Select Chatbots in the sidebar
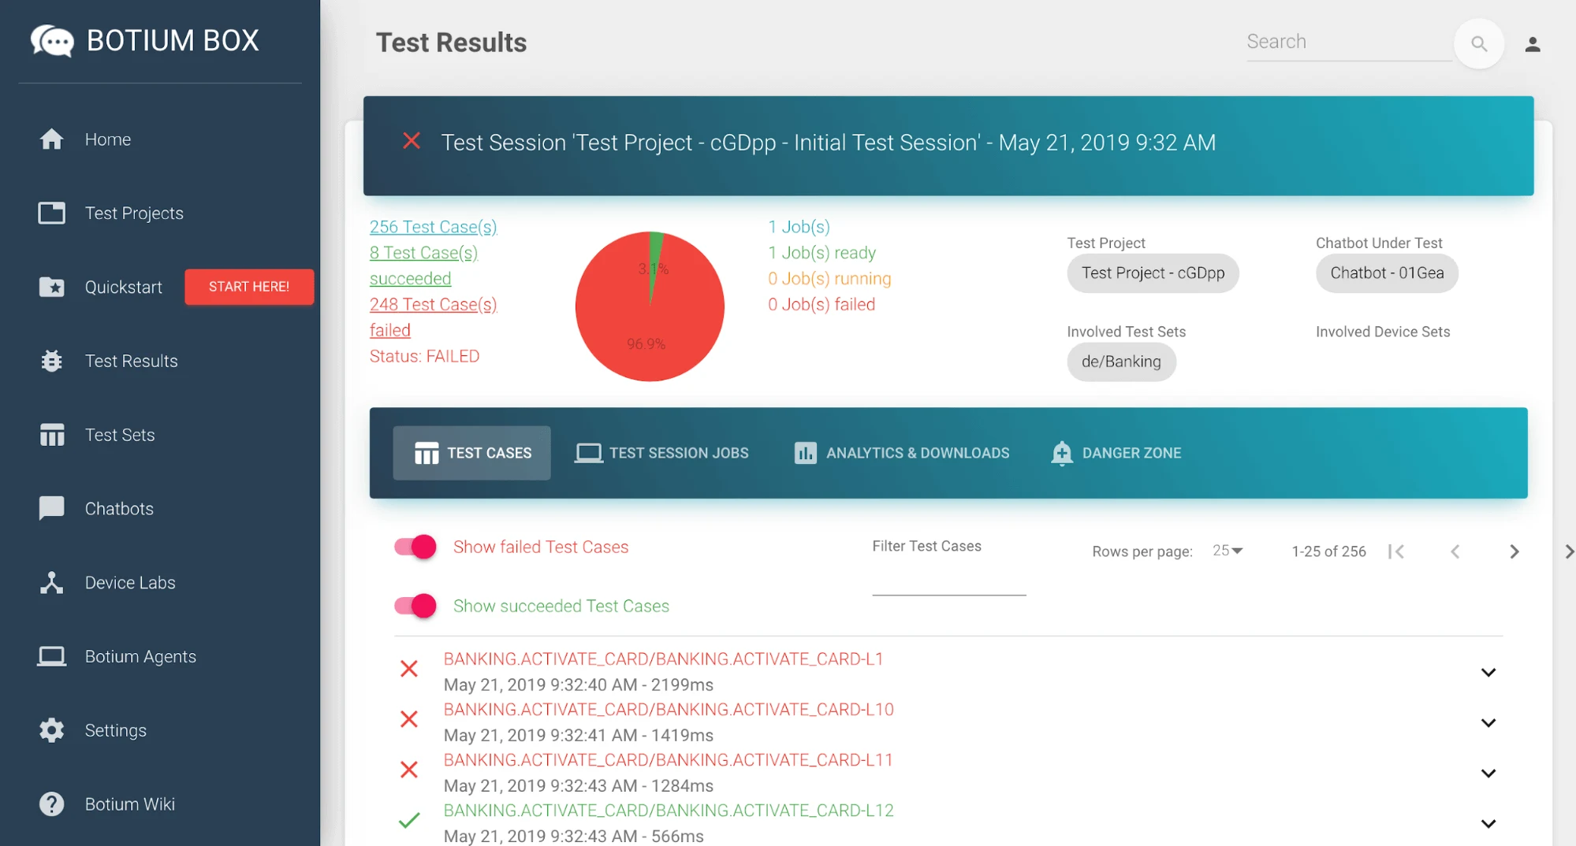Screen dimensions: 1576x846 click(x=119, y=508)
